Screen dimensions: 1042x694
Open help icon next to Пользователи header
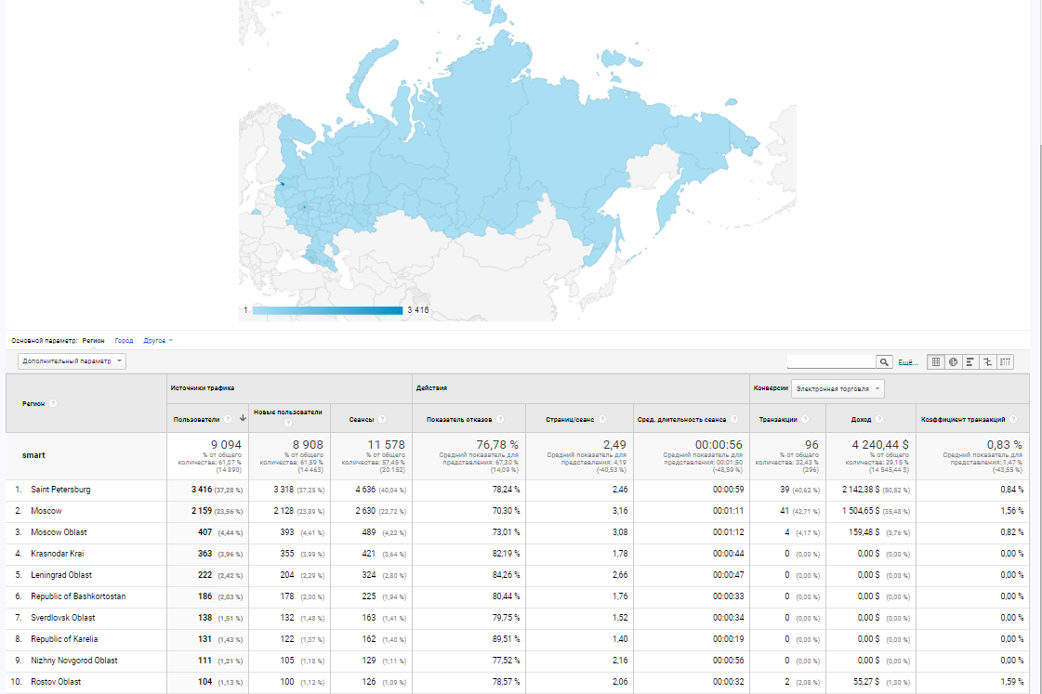click(x=228, y=419)
